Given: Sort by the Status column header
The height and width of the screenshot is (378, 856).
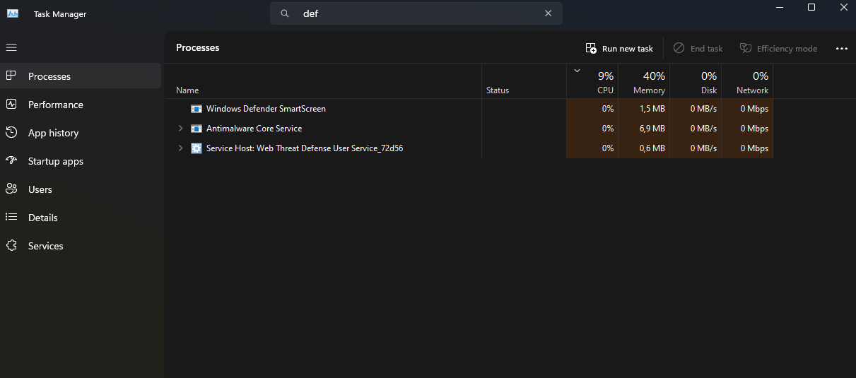Looking at the screenshot, I should [524, 81].
